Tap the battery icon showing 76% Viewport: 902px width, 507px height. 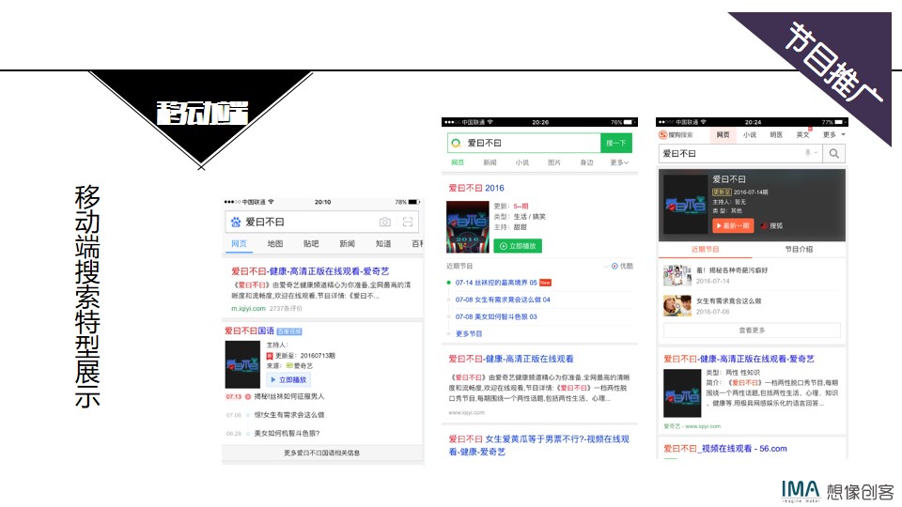point(629,122)
